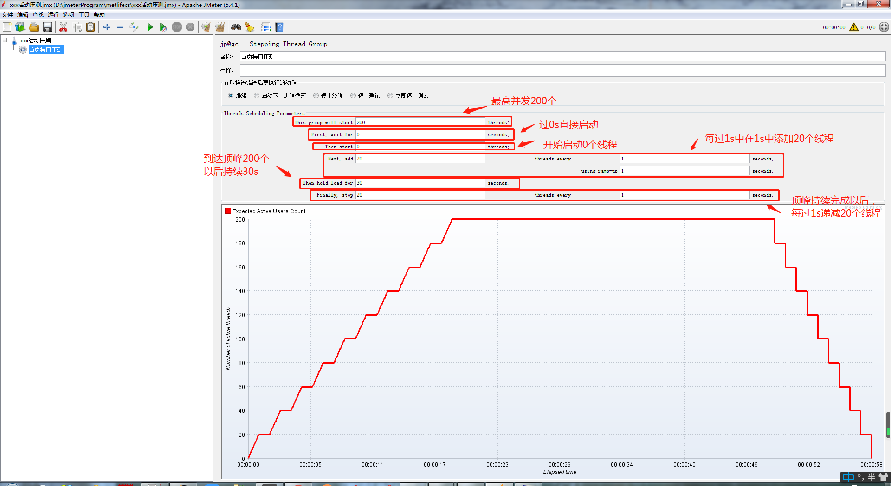Open the templates icon
891x486 pixels.
pyautogui.click(x=20, y=27)
